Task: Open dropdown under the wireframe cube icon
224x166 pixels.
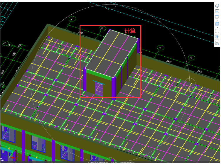Action: click(217, 20)
